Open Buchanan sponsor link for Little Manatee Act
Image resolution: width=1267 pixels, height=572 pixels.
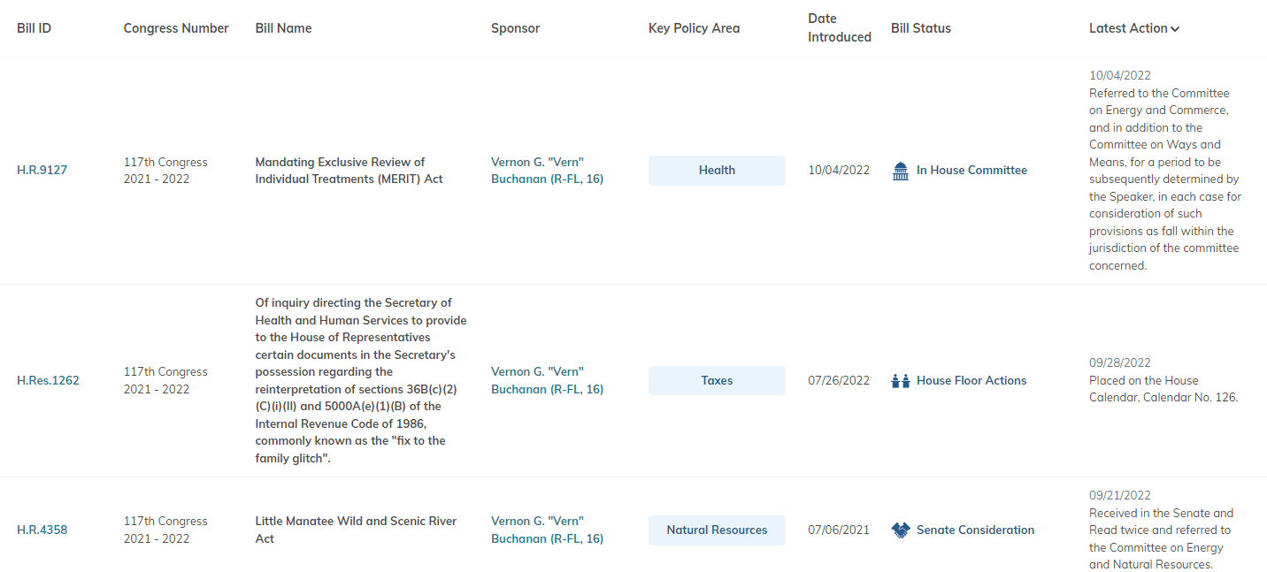(x=547, y=530)
